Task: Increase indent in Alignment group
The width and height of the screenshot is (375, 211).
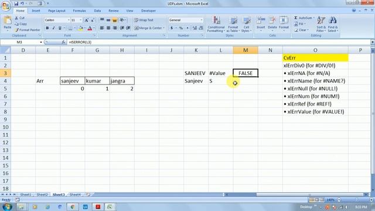Action: click(128, 28)
